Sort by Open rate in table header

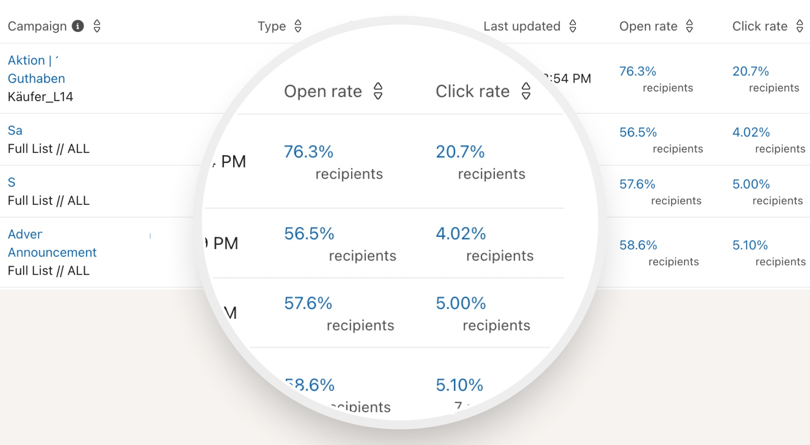pyautogui.click(x=689, y=26)
